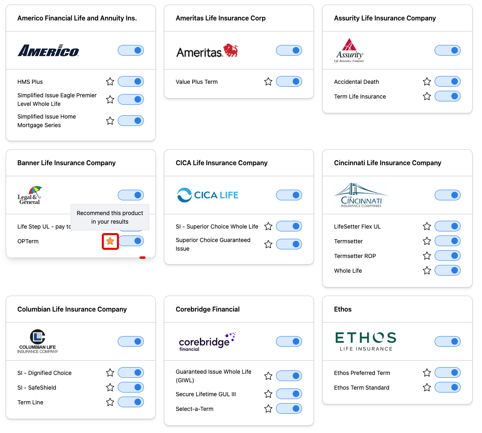The image size is (482, 433).
Task: Switch off Cincinnati Life carrier
Action: point(448,195)
